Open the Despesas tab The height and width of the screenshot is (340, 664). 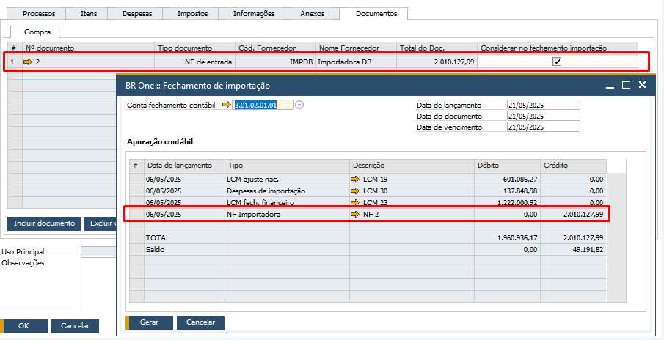136,14
